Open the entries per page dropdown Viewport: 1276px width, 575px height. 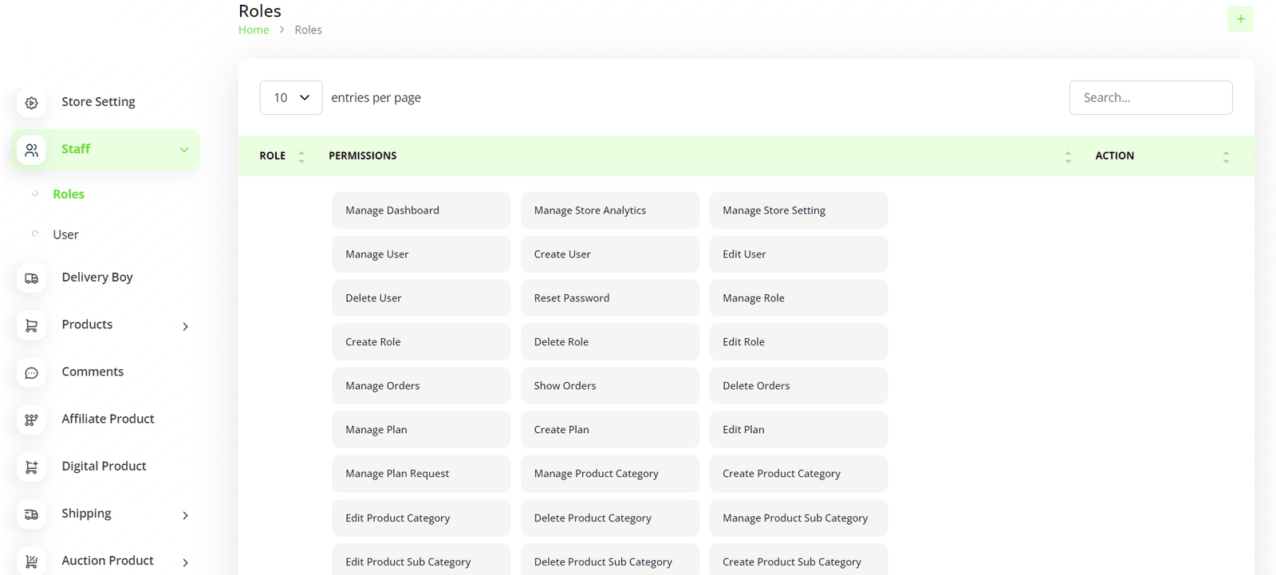click(290, 97)
